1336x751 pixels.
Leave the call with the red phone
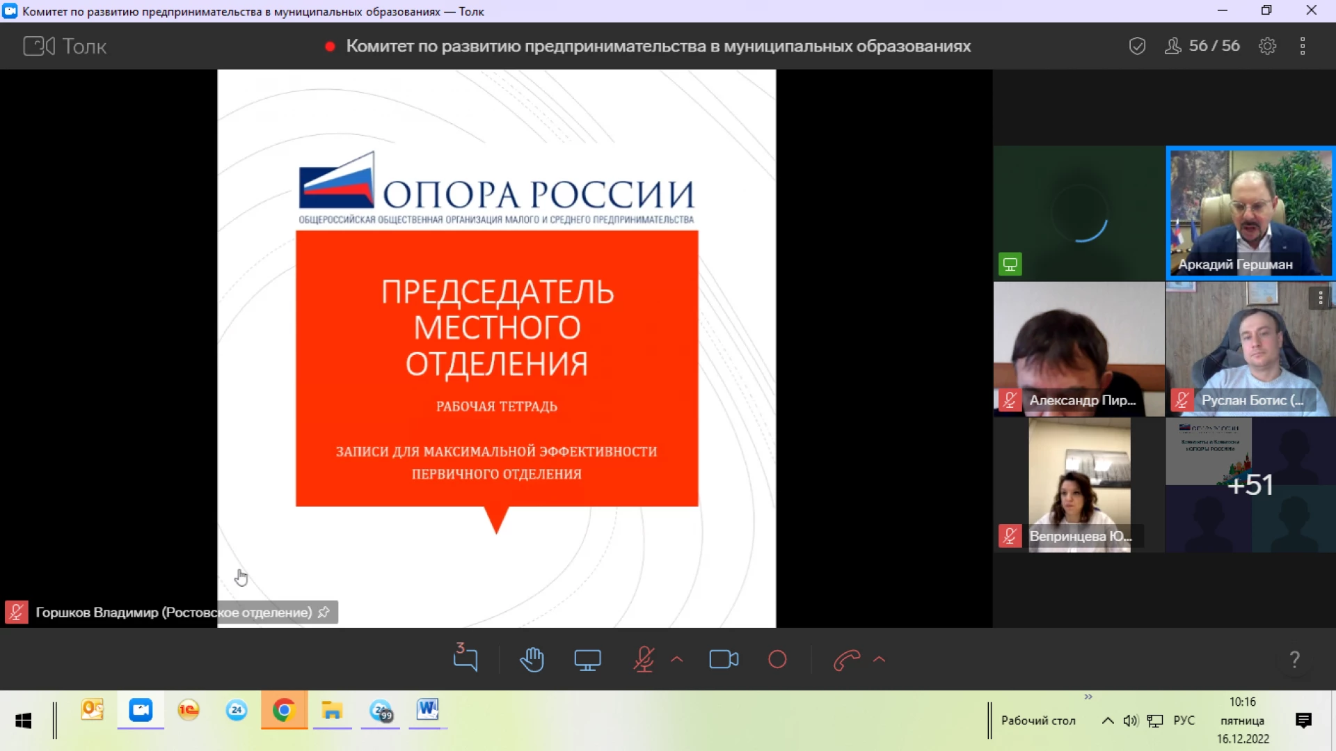coord(846,659)
